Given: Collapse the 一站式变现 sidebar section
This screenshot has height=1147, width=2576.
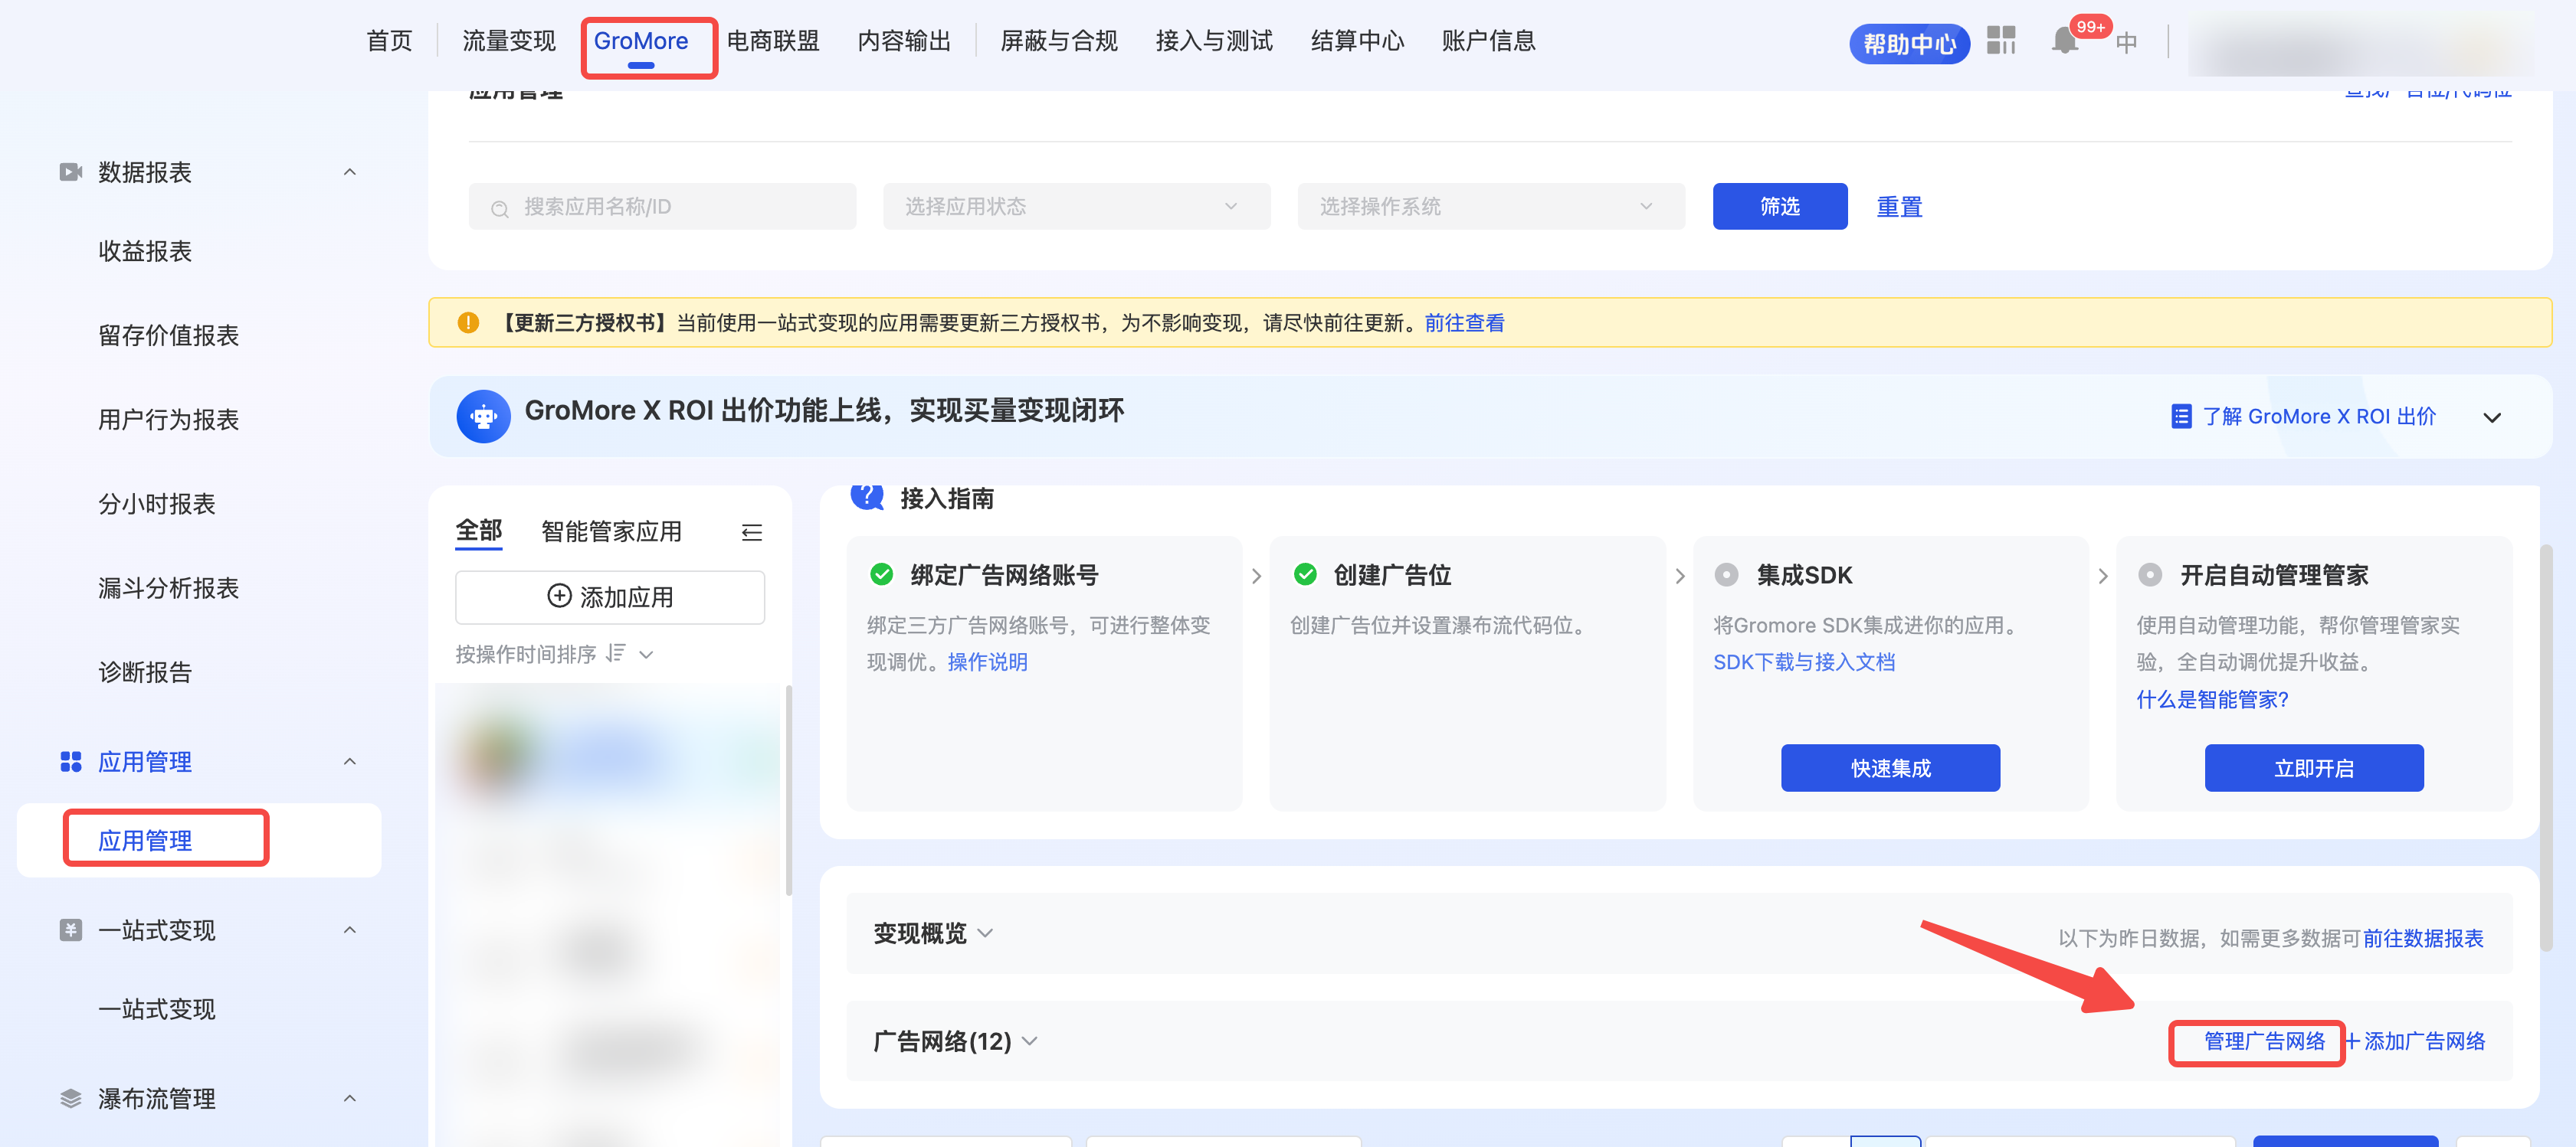Looking at the screenshot, I should 350,930.
